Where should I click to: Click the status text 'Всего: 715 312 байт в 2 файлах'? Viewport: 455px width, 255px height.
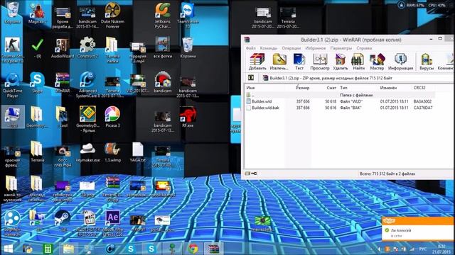387,174
